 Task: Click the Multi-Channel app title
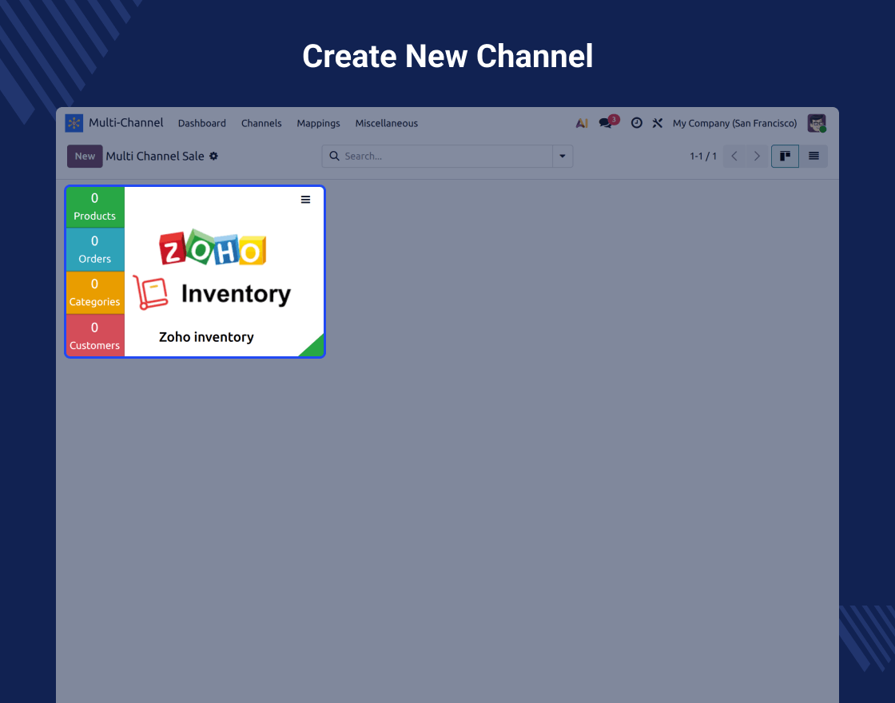click(126, 123)
